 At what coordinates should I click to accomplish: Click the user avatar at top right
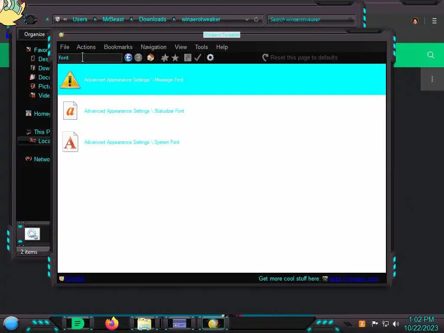point(415,21)
